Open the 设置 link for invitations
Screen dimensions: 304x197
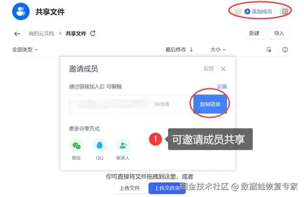tap(222, 87)
